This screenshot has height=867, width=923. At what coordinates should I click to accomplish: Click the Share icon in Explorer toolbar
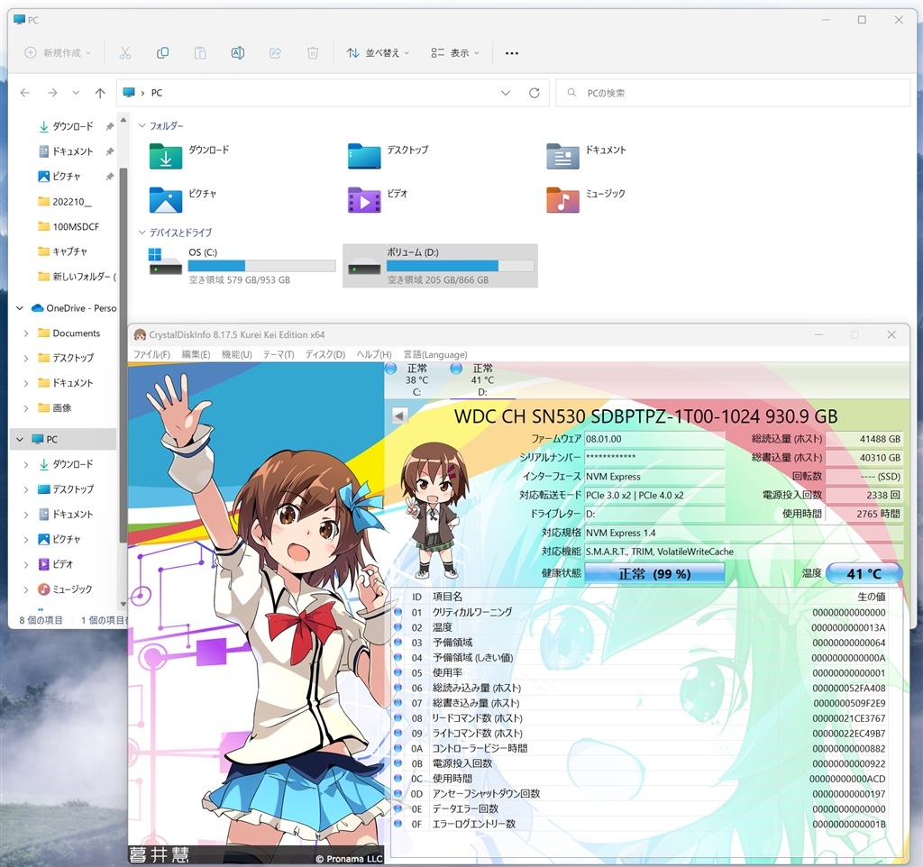(x=275, y=53)
